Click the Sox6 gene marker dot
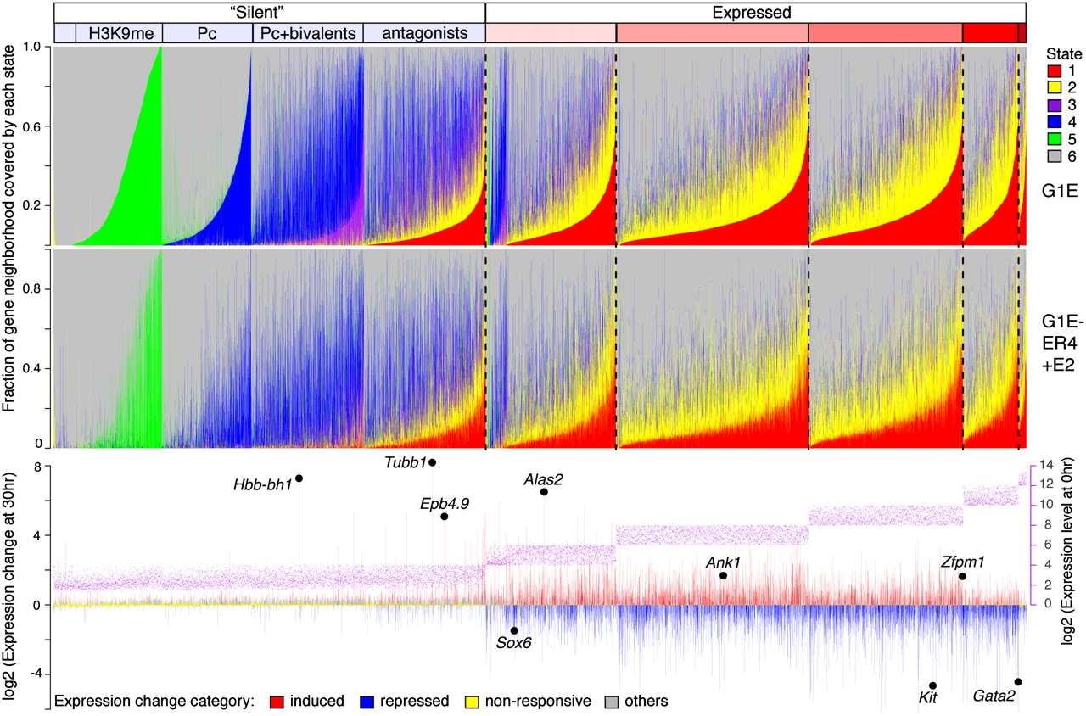1086x716 pixels. click(514, 630)
